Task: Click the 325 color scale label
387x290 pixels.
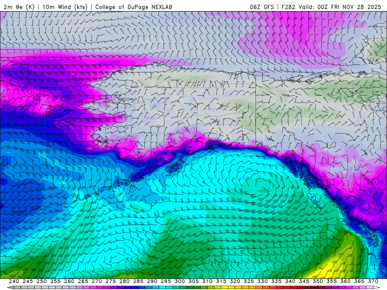Action: (x=249, y=281)
